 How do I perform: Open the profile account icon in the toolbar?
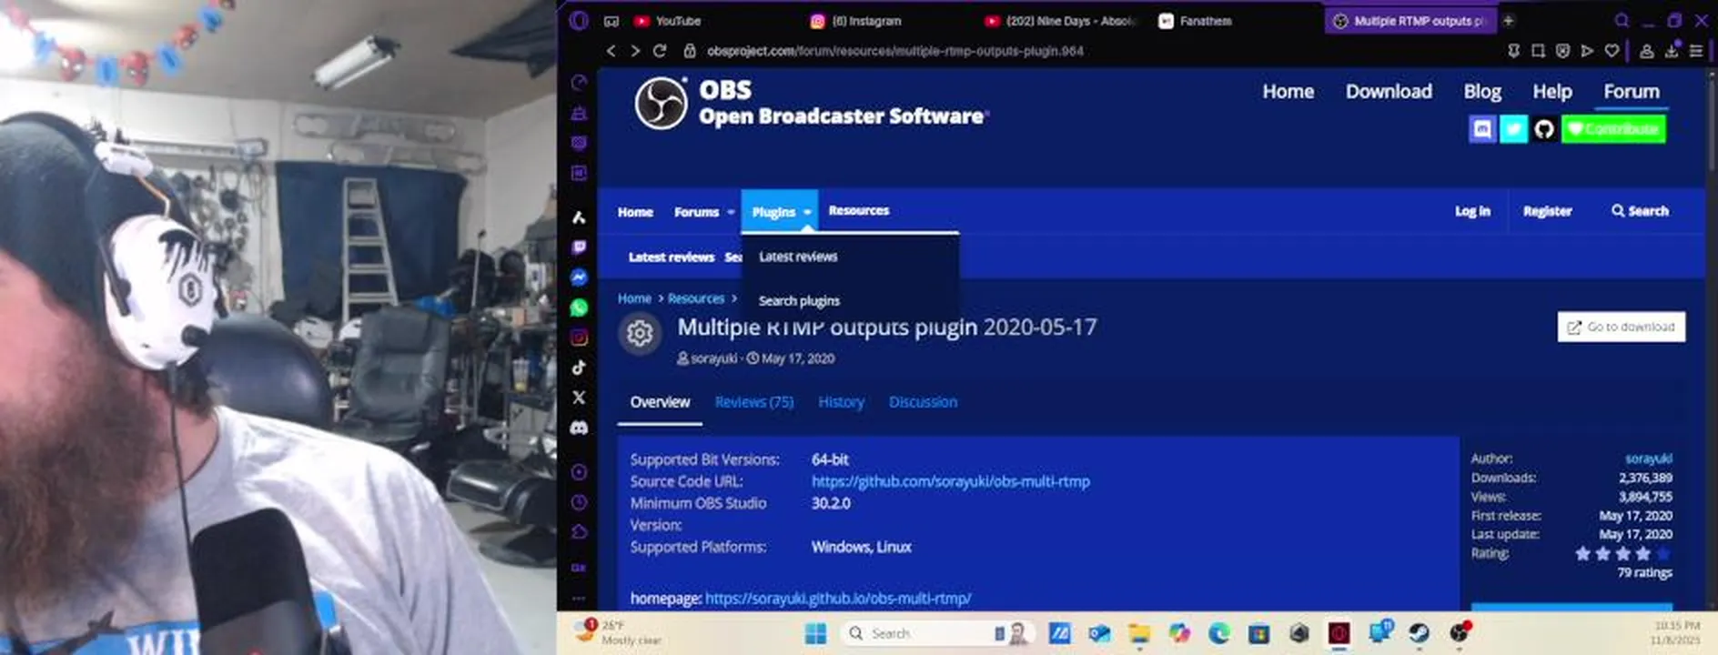point(1647,51)
